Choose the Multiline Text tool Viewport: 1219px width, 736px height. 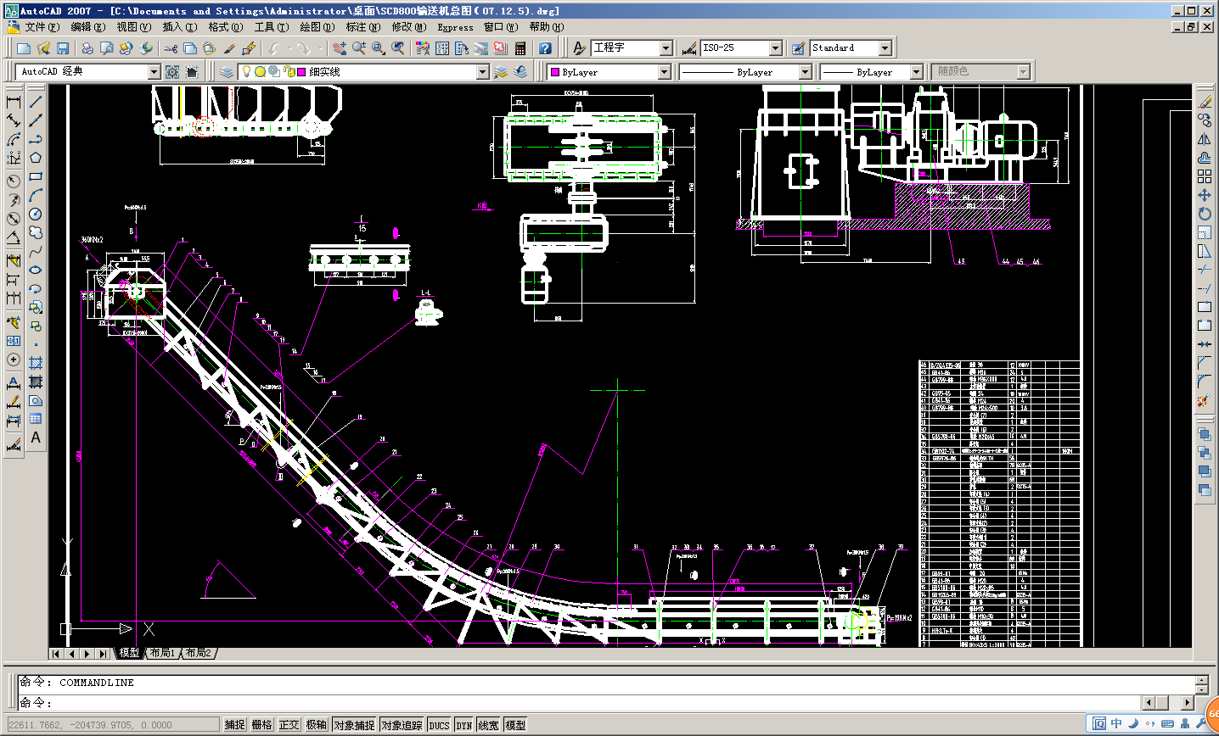36,438
